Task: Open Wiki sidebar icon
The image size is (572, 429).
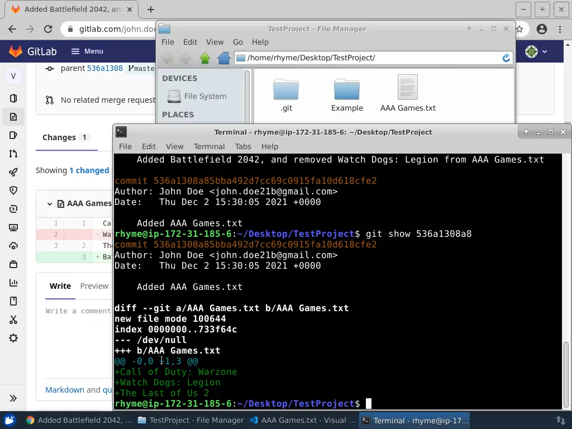Action: click(x=13, y=301)
